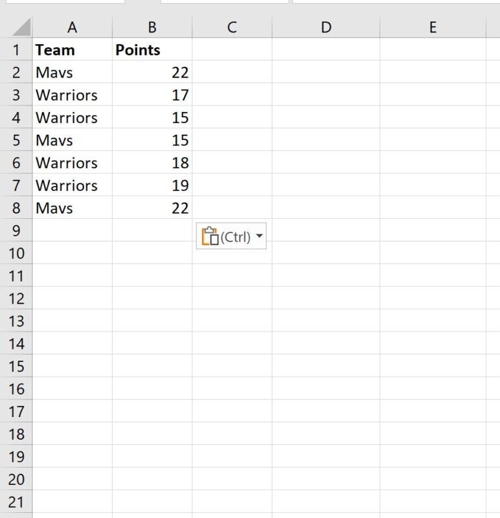The image size is (500, 518).
Task: Click the cell containing 17
Action: (x=152, y=95)
